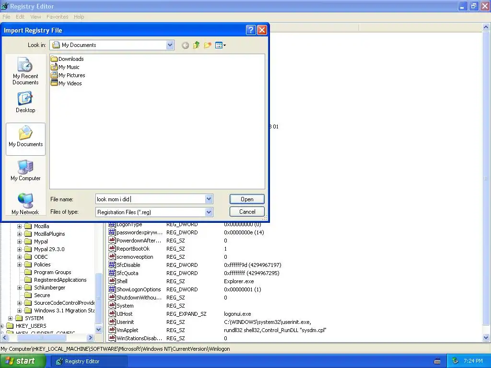Open the Look in dropdown
Screen dimensions: 491x368
tap(170, 45)
